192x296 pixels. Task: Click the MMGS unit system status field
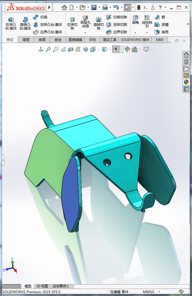click(x=148, y=292)
